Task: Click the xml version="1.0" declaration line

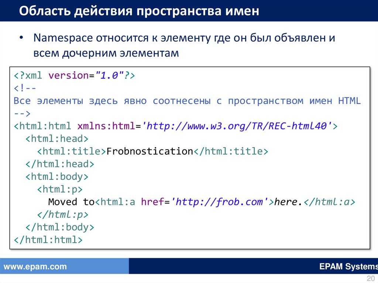Action: click(75, 75)
